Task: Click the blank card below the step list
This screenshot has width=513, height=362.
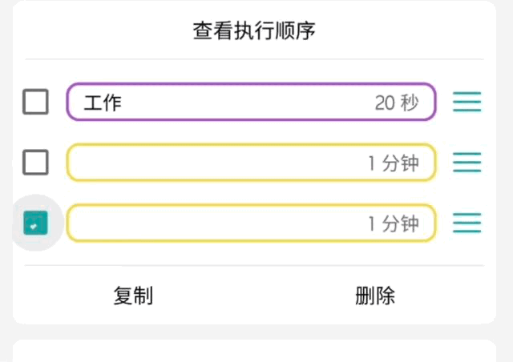Action: 254,352
